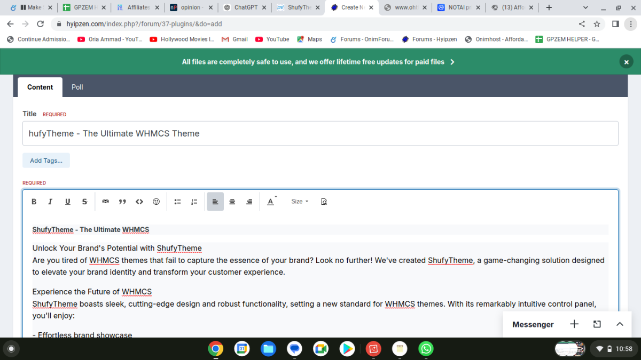Image resolution: width=641 pixels, height=360 pixels.
Task: Open the Messages app on shelf
Action: click(x=294, y=349)
